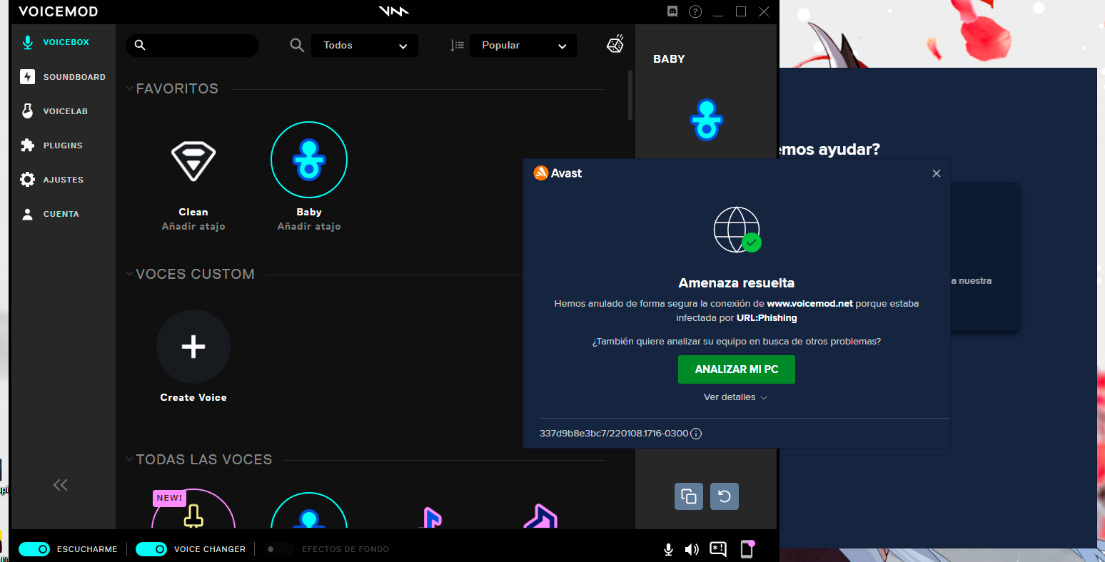Toggle the Efectos de Fondo switch
Image resolution: width=1105 pixels, height=562 pixels.
(278, 549)
